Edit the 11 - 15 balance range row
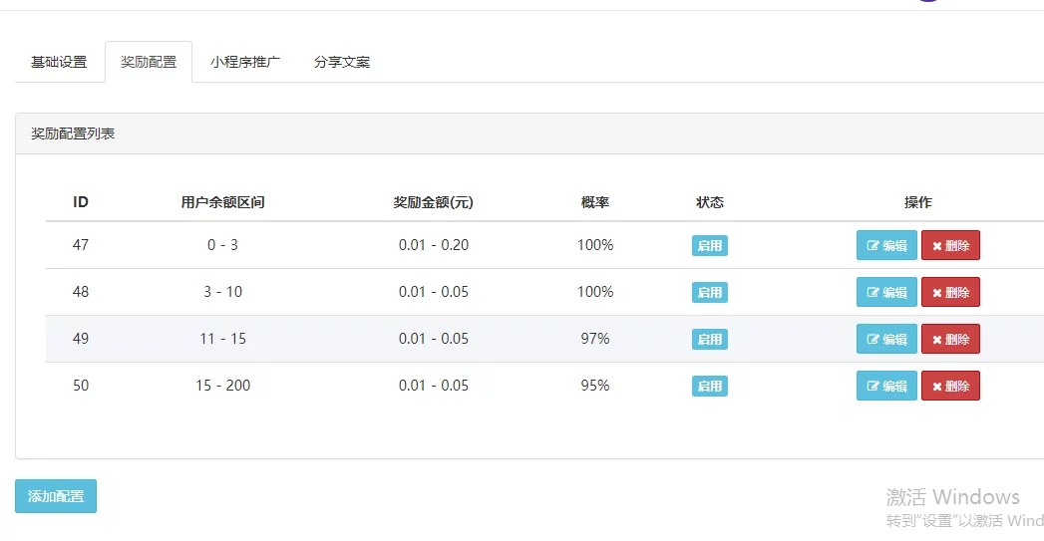The image size is (1044, 541). coord(886,340)
